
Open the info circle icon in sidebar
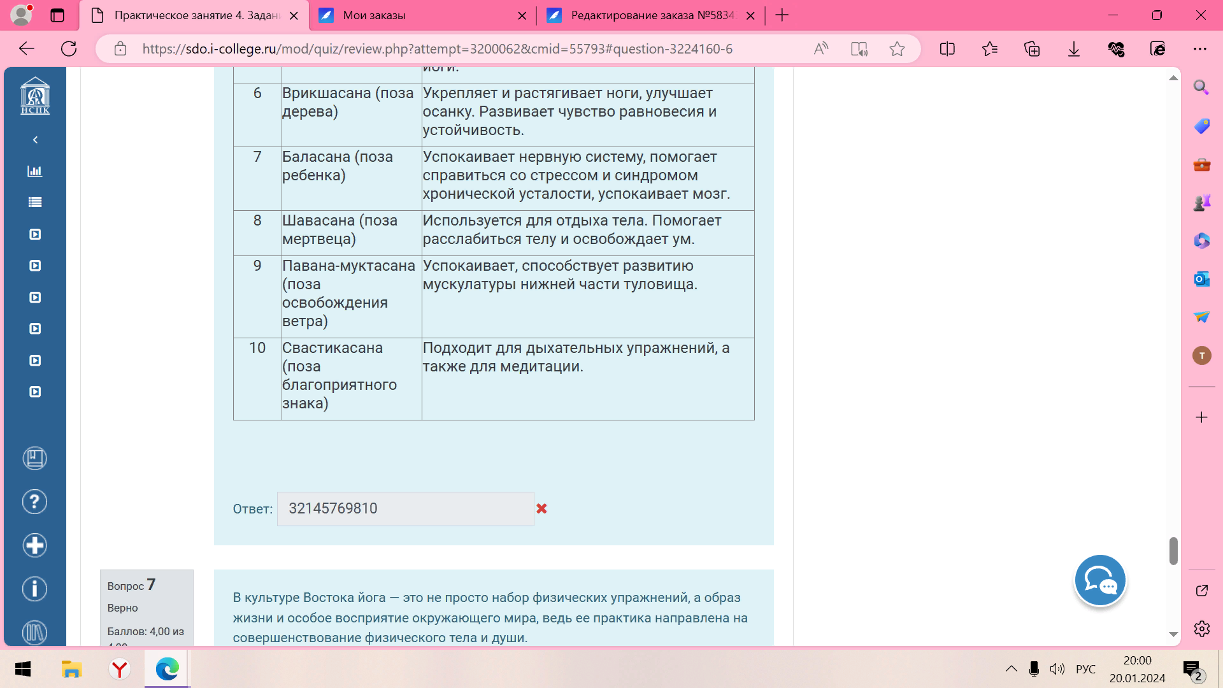pyautogui.click(x=35, y=589)
